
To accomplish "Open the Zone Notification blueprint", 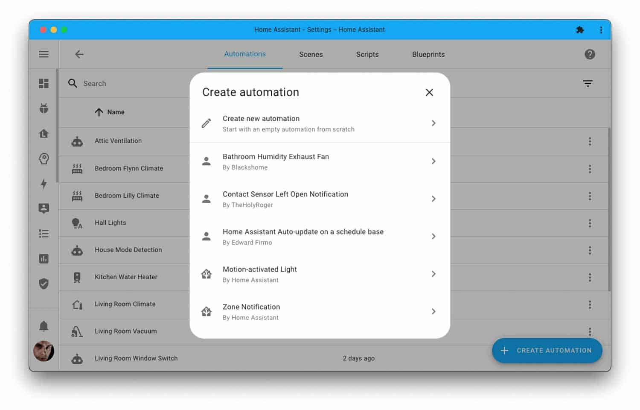I will (320, 312).
